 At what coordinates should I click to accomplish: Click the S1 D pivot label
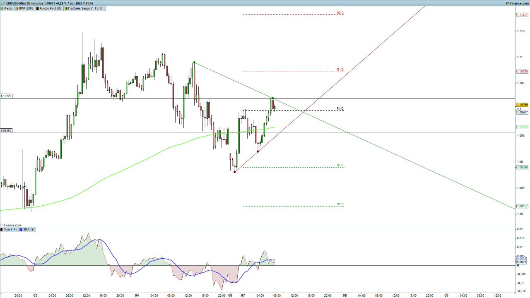click(340, 165)
